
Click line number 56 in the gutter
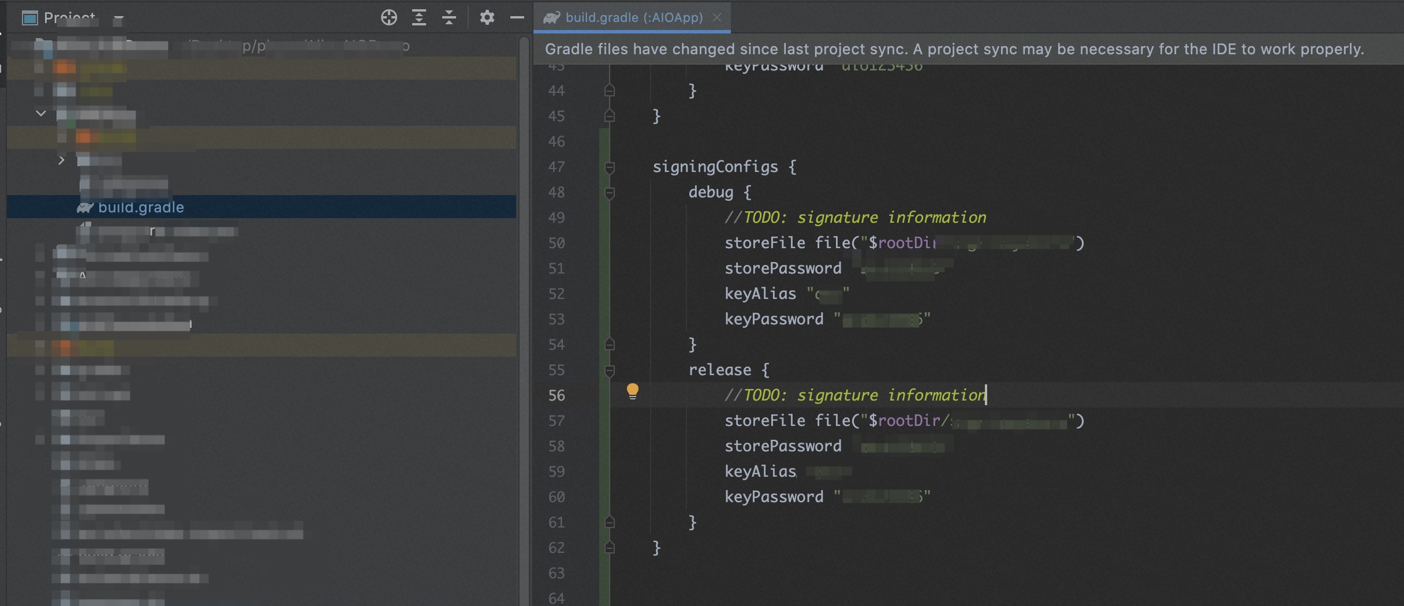tap(556, 395)
